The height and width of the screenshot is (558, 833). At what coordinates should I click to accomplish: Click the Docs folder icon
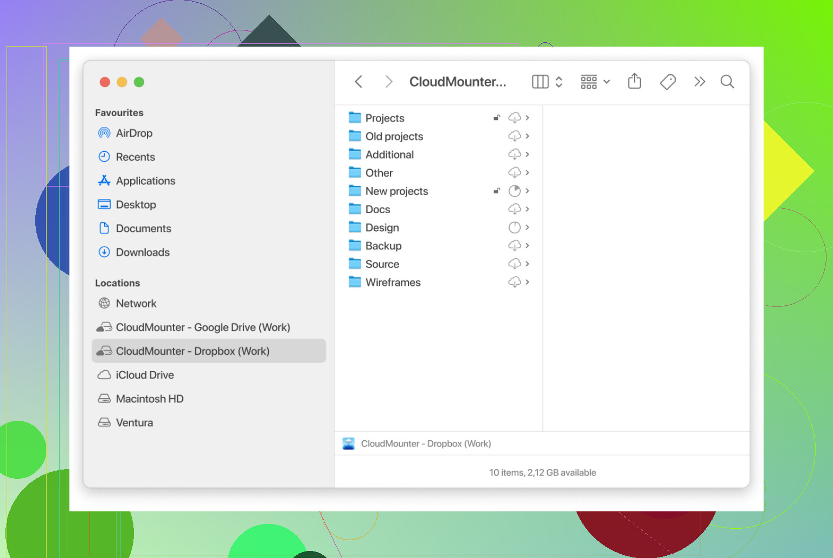[355, 209]
